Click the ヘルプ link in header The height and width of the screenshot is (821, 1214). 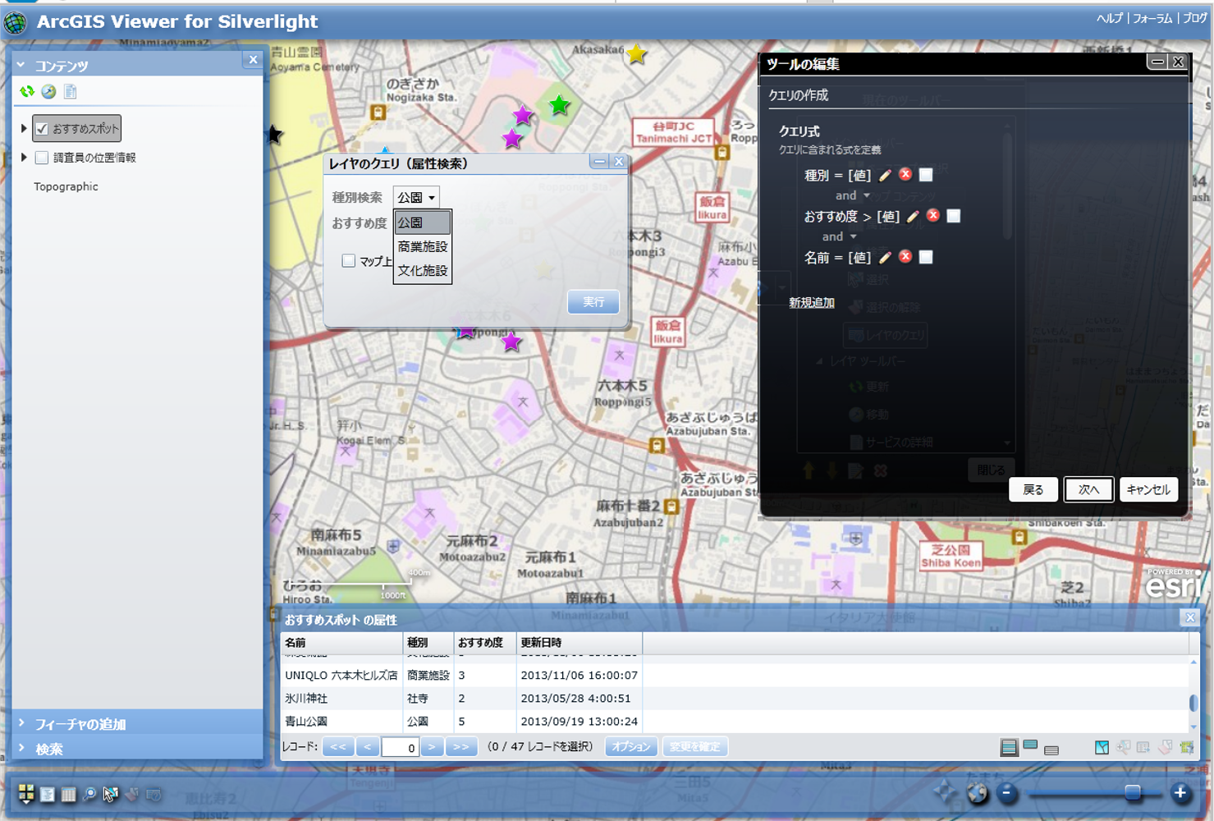tap(1109, 18)
